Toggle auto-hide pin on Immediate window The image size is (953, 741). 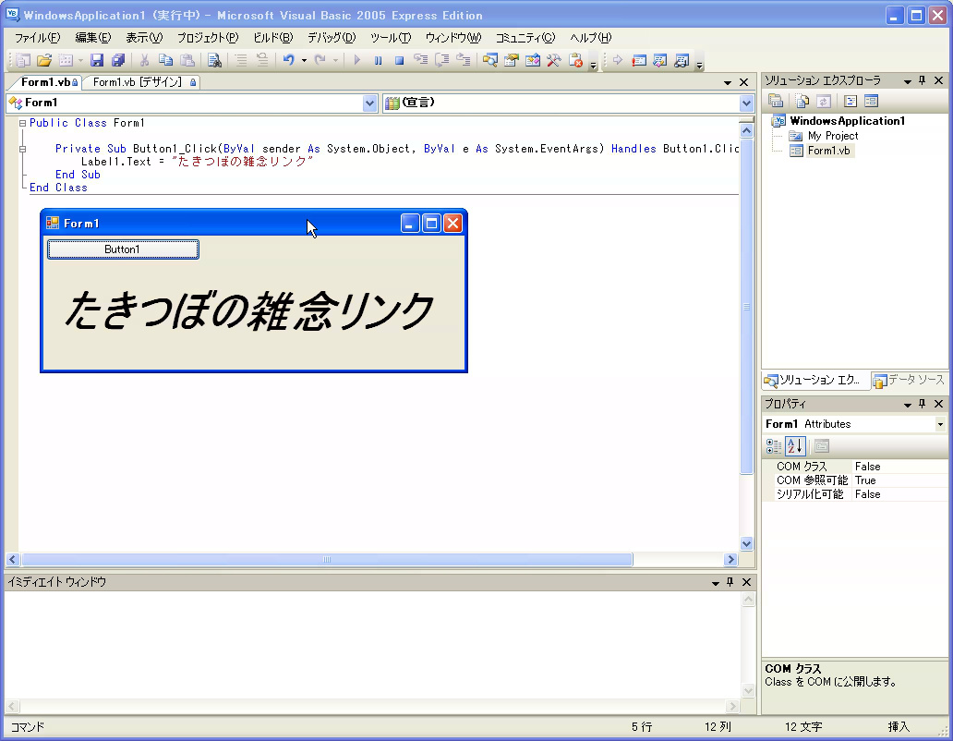tap(730, 582)
